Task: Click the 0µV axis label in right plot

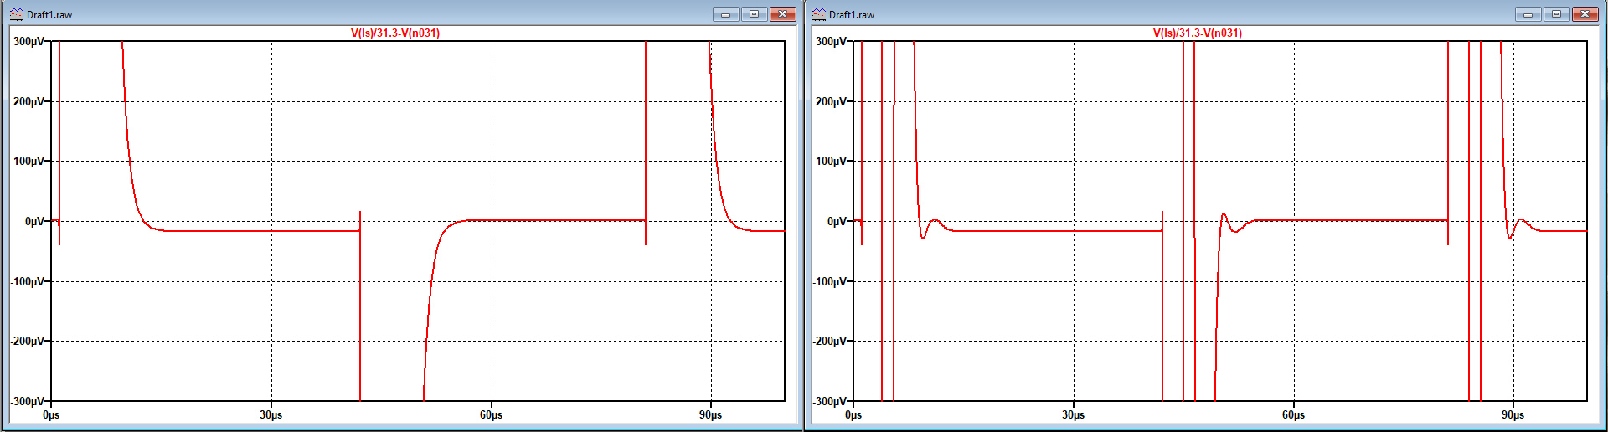Action: (837, 221)
